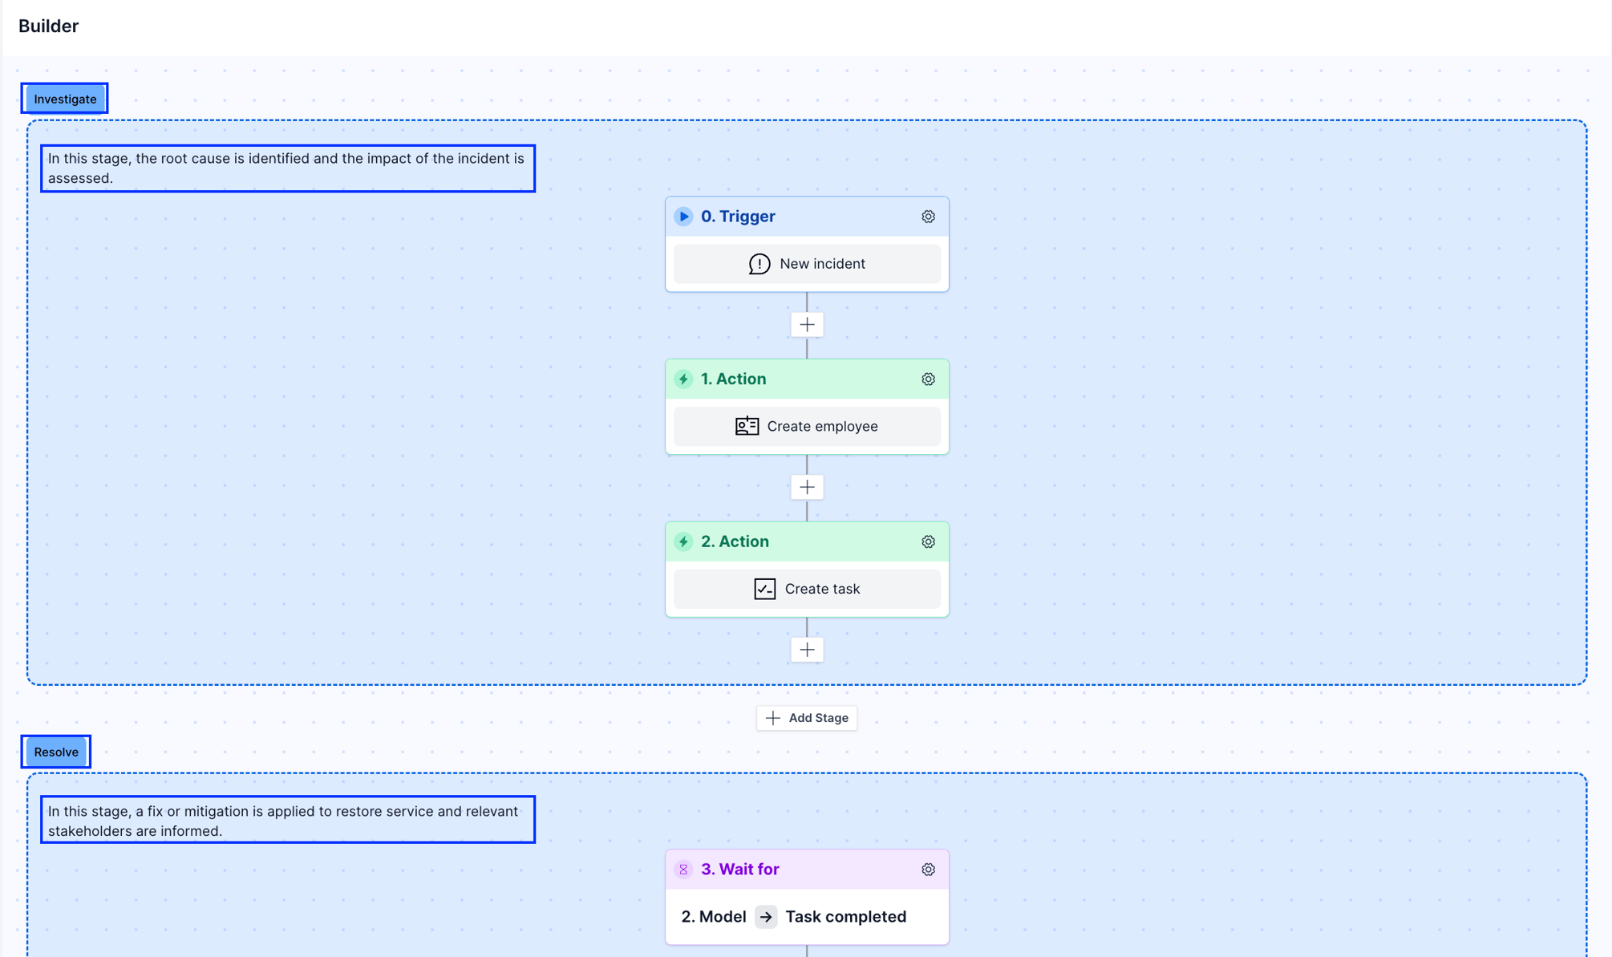Select the New incident speech bubble icon
This screenshot has width=1612, height=957.
[x=759, y=263]
